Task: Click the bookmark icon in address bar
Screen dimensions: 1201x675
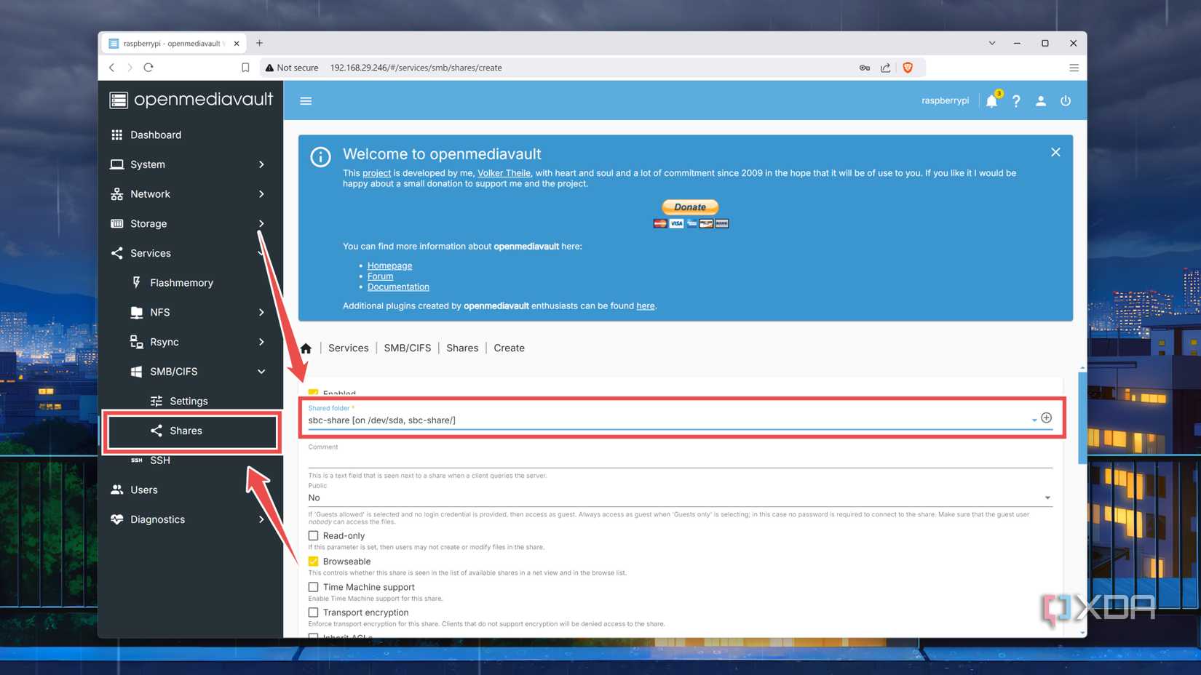Action: point(245,68)
